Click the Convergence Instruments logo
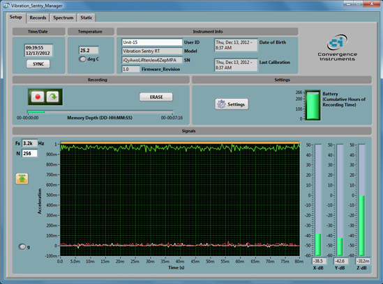 337,48
